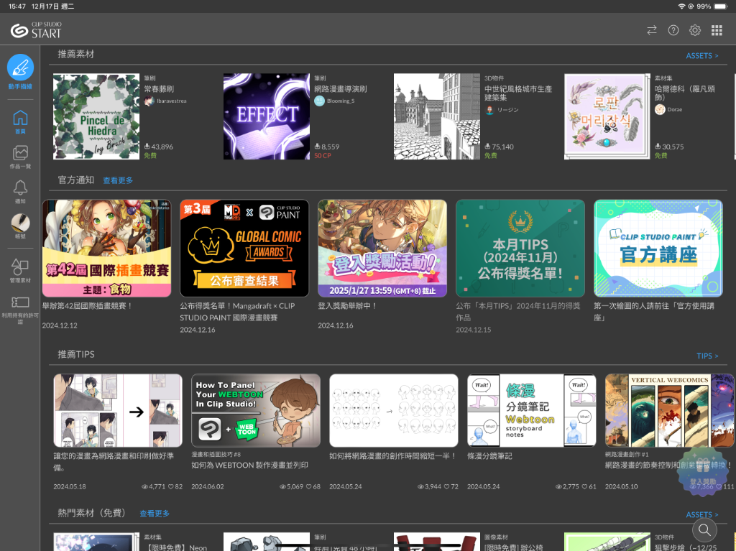This screenshot has width=736, height=551.
Task: Open 登入獎勵活動 banner
Action: 382,249
